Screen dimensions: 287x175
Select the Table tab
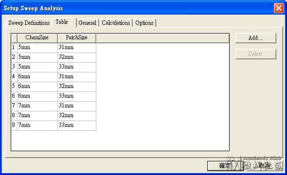point(64,22)
